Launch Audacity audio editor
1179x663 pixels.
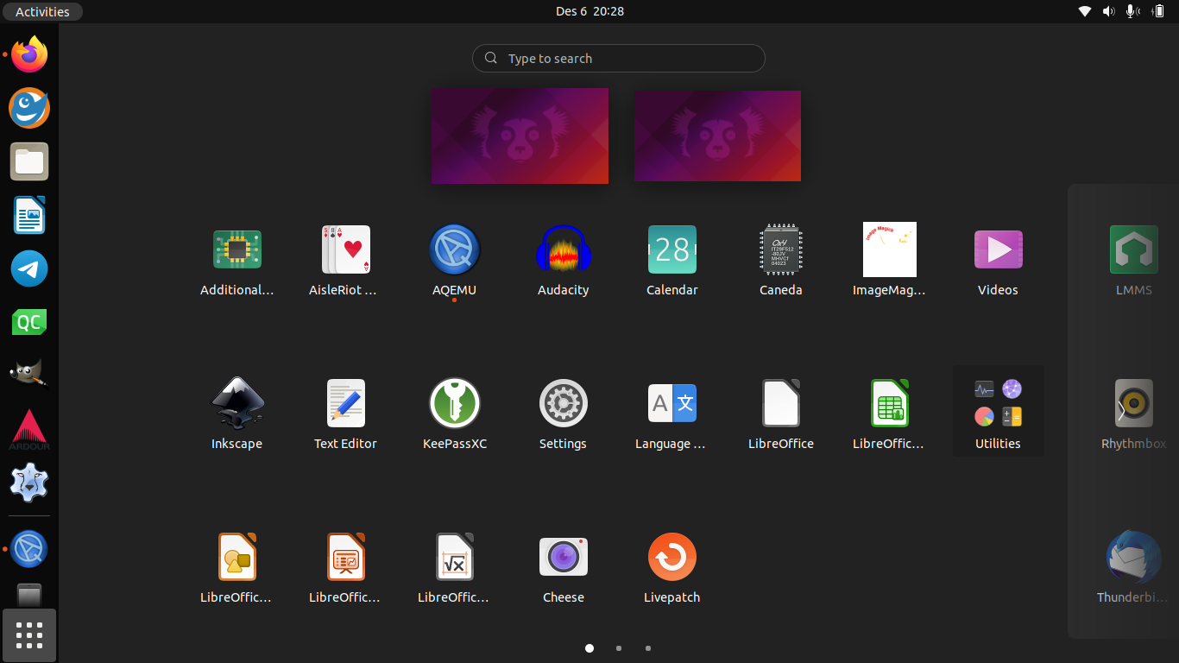[564, 262]
